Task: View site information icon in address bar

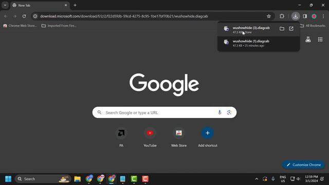Action: (35, 16)
